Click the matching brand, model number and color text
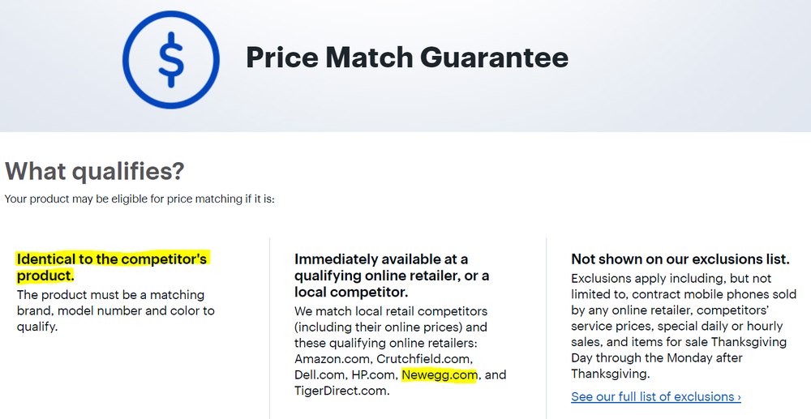 116,310
